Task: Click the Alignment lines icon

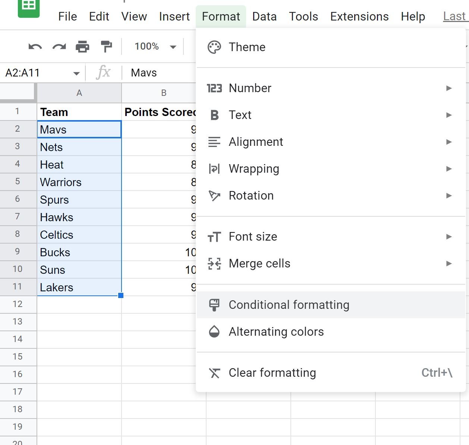Action: (214, 142)
